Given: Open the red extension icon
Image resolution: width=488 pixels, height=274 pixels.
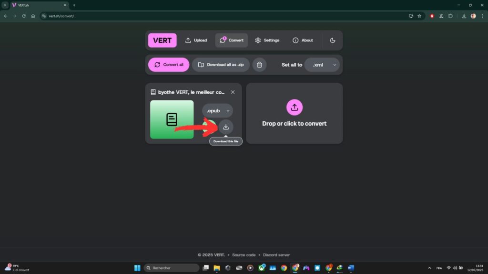Looking at the screenshot, I should click(432, 16).
